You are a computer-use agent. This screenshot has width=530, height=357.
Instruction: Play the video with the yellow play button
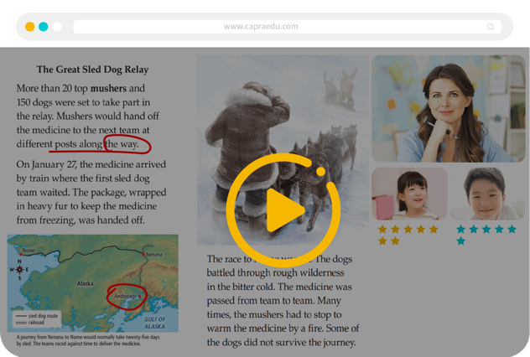pos(283,210)
